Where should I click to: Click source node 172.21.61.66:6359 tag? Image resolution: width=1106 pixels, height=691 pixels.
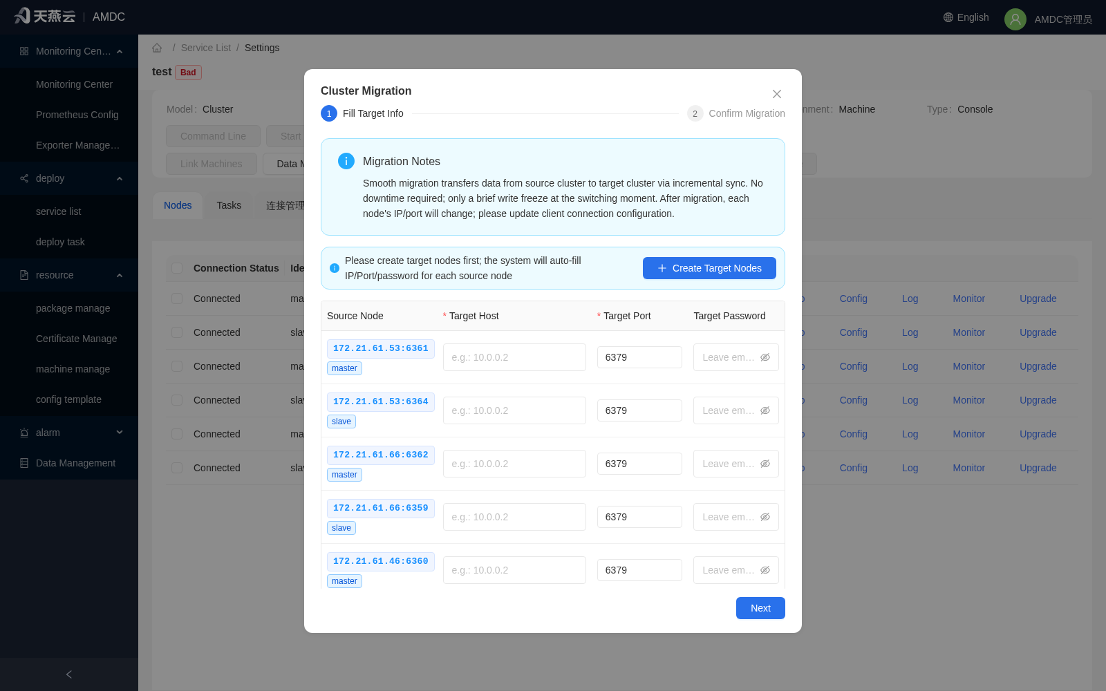[381, 508]
